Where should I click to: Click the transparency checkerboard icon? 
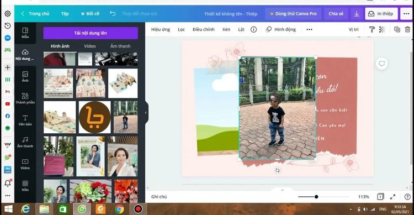(x=382, y=29)
